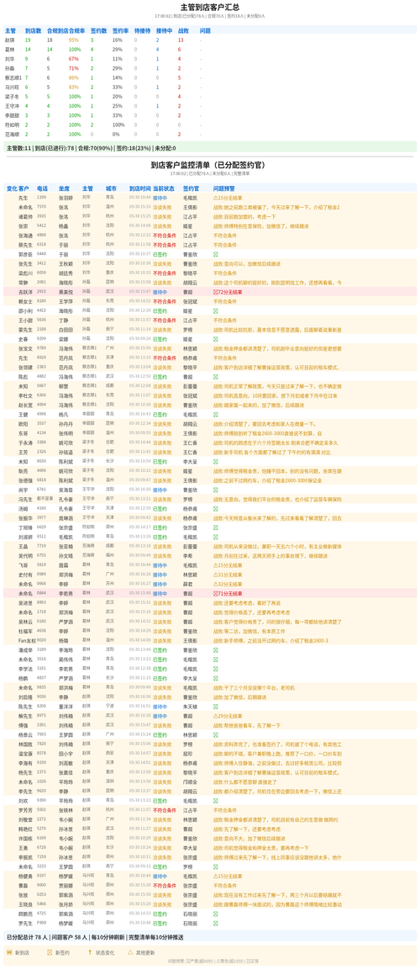Click the 问题预警 column header
This screenshot has width=420, height=980.
pyautogui.click(x=224, y=188)
